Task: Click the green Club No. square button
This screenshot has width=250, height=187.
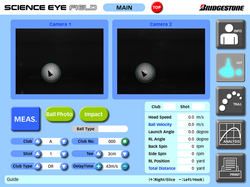Action: pyautogui.click(x=124, y=141)
